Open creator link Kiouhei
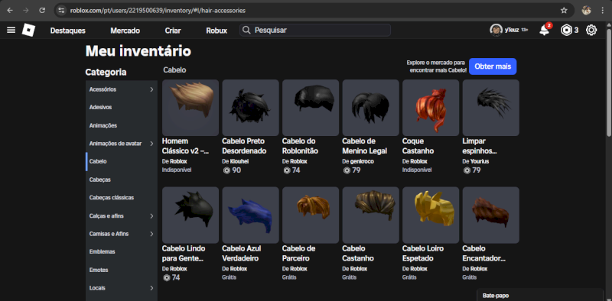 pyautogui.click(x=239, y=161)
